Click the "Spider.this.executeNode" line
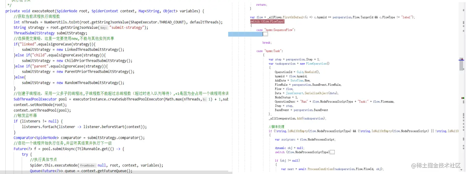This screenshot has width=466, height=174. tap(96, 165)
